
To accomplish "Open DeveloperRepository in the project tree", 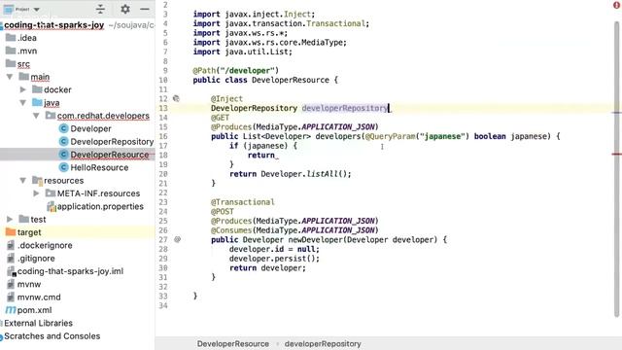I will [x=112, y=142].
